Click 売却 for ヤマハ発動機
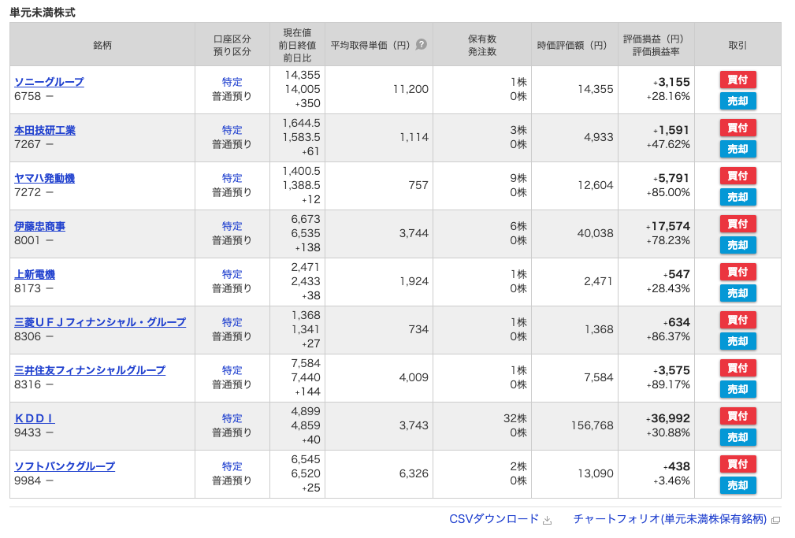Screen dimensions: 795x538 point(737,197)
